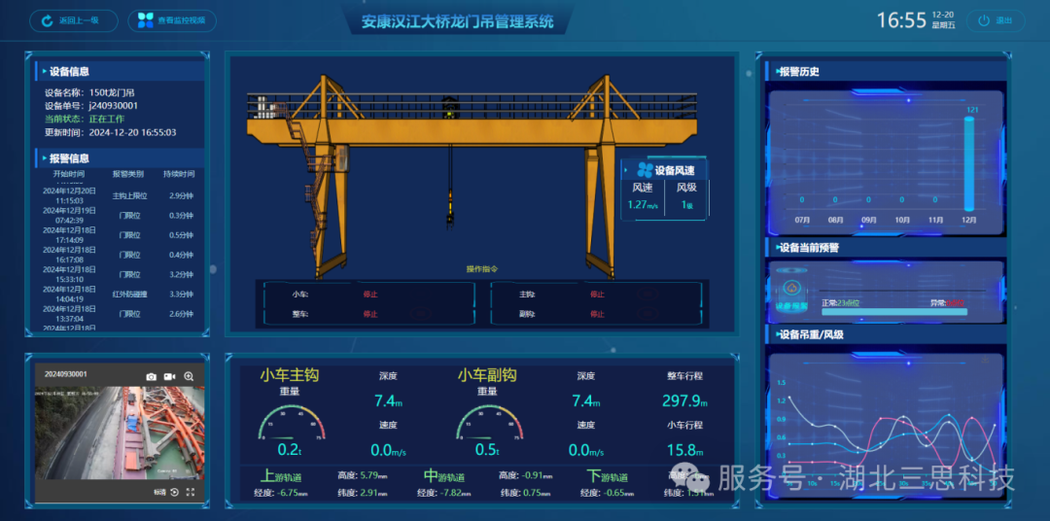Click the 返回上一级 back button

click(x=73, y=20)
